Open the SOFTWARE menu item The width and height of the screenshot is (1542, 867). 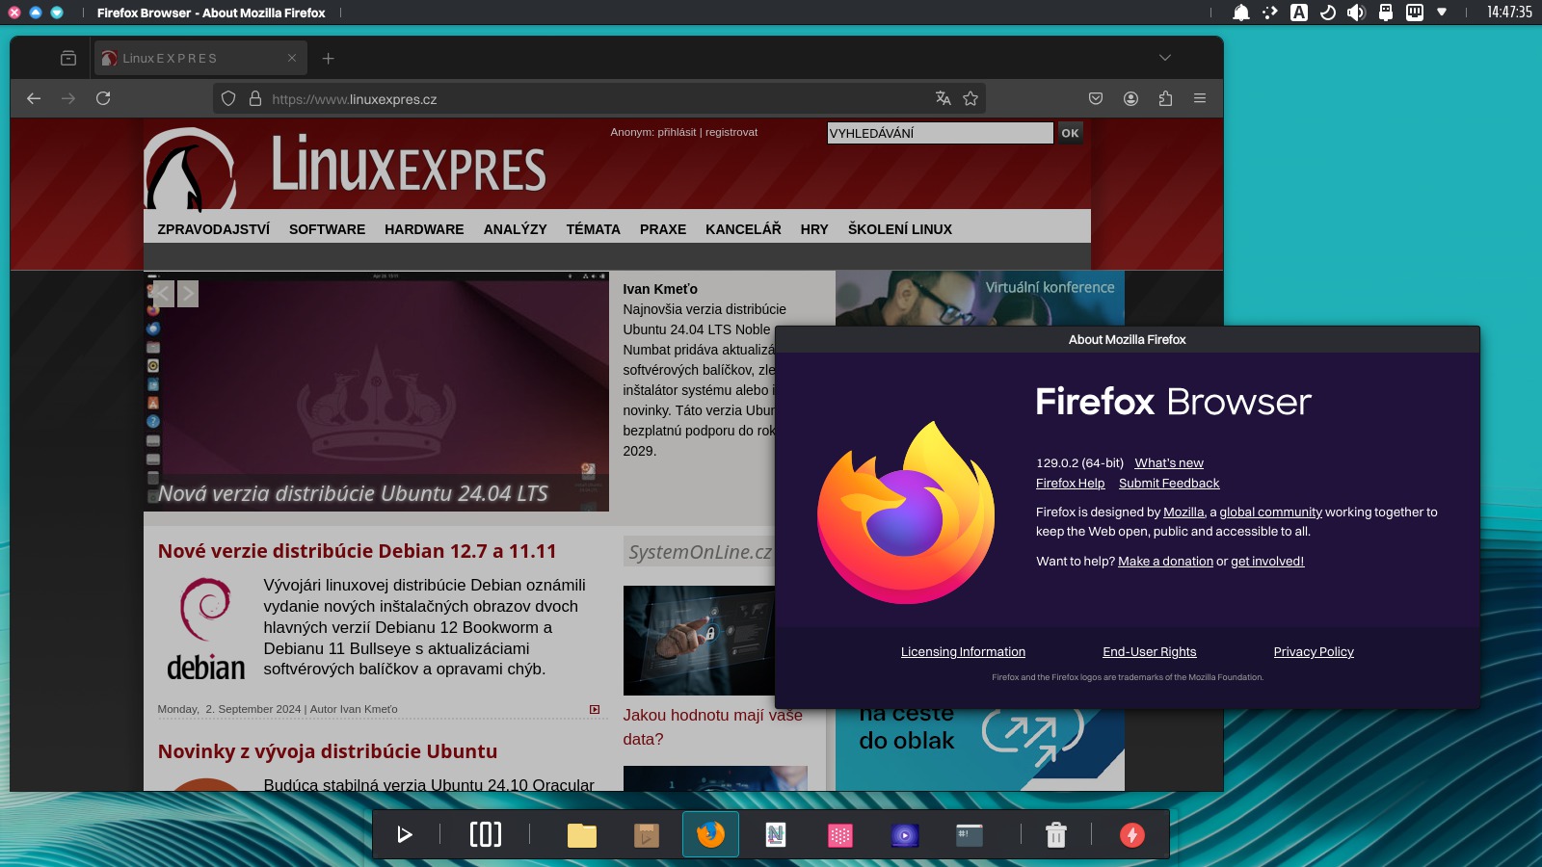(327, 229)
